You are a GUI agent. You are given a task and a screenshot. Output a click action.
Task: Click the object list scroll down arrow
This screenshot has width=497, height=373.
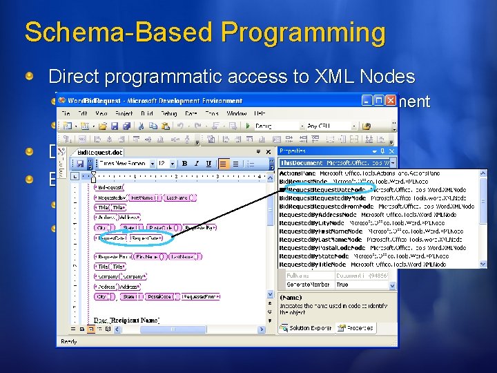483,264
